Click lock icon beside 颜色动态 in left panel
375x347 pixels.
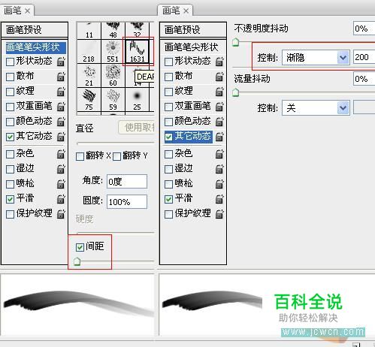point(61,122)
